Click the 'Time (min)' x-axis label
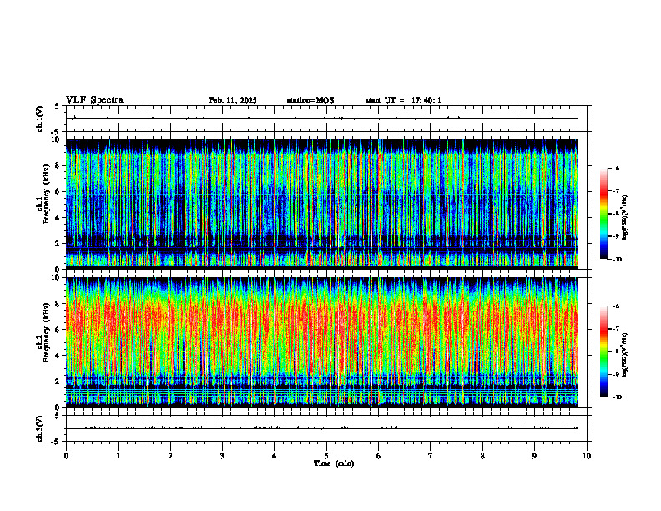661x511 pixels. [334, 463]
